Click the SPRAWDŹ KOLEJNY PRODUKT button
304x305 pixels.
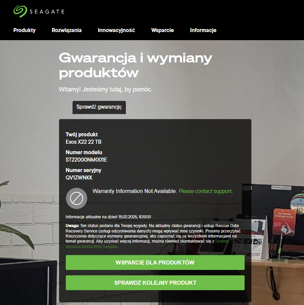(x=155, y=283)
